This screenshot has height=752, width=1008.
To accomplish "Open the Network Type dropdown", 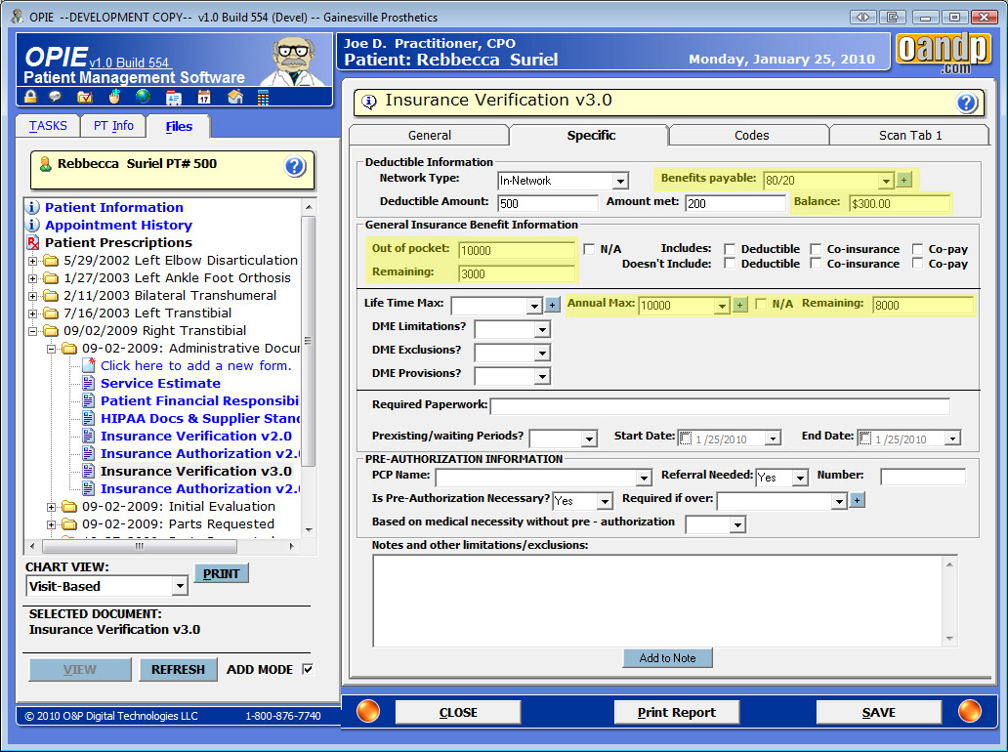I will click(x=619, y=182).
